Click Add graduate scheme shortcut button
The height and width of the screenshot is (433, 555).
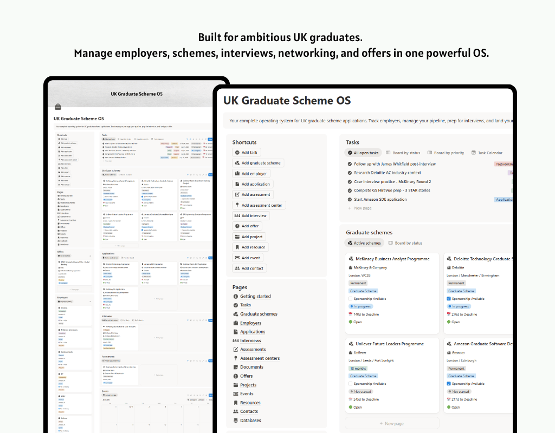pyautogui.click(x=258, y=163)
